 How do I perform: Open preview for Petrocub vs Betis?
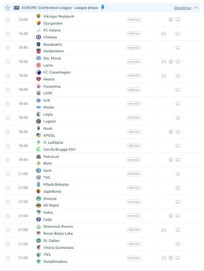tap(134, 160)
